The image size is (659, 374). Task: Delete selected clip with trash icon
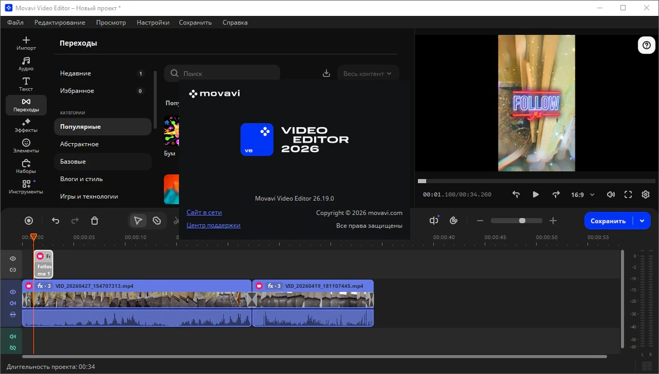94,220
